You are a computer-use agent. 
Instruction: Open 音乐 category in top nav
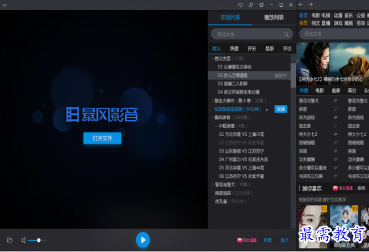point(349,15)
